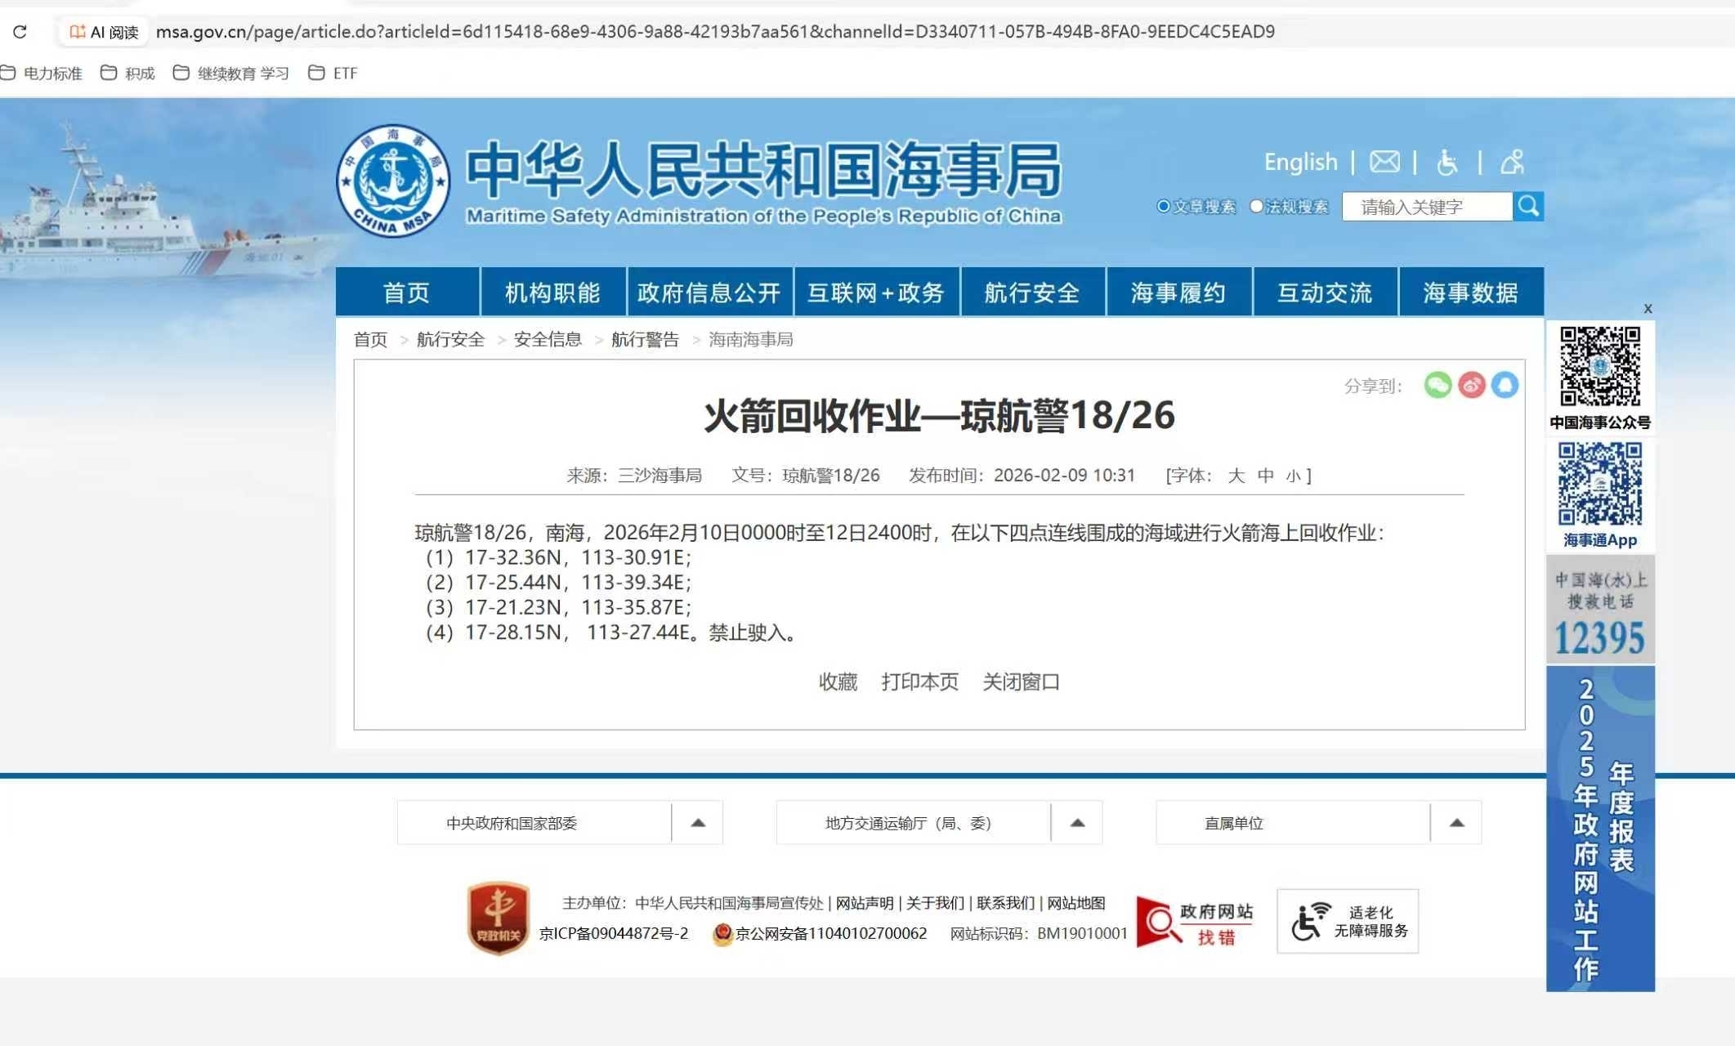Click the magnifier search button
The image size is (1735, 1046).
pyautogui.click(x=1528, y=206)
